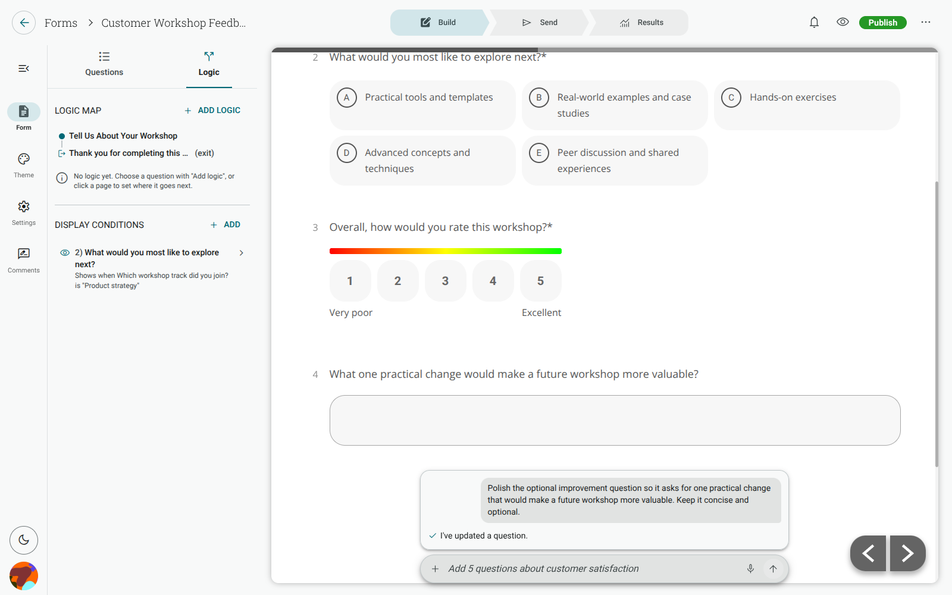Rate the workshop 4

coord(493,281)
